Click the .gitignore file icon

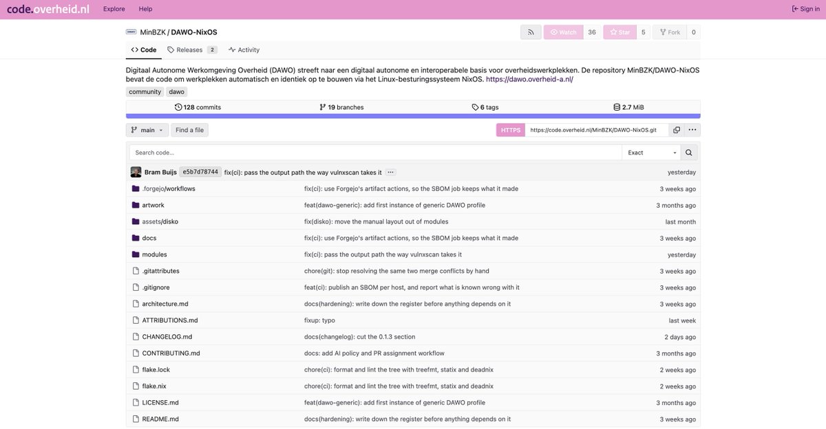click(x=136, y=287)
